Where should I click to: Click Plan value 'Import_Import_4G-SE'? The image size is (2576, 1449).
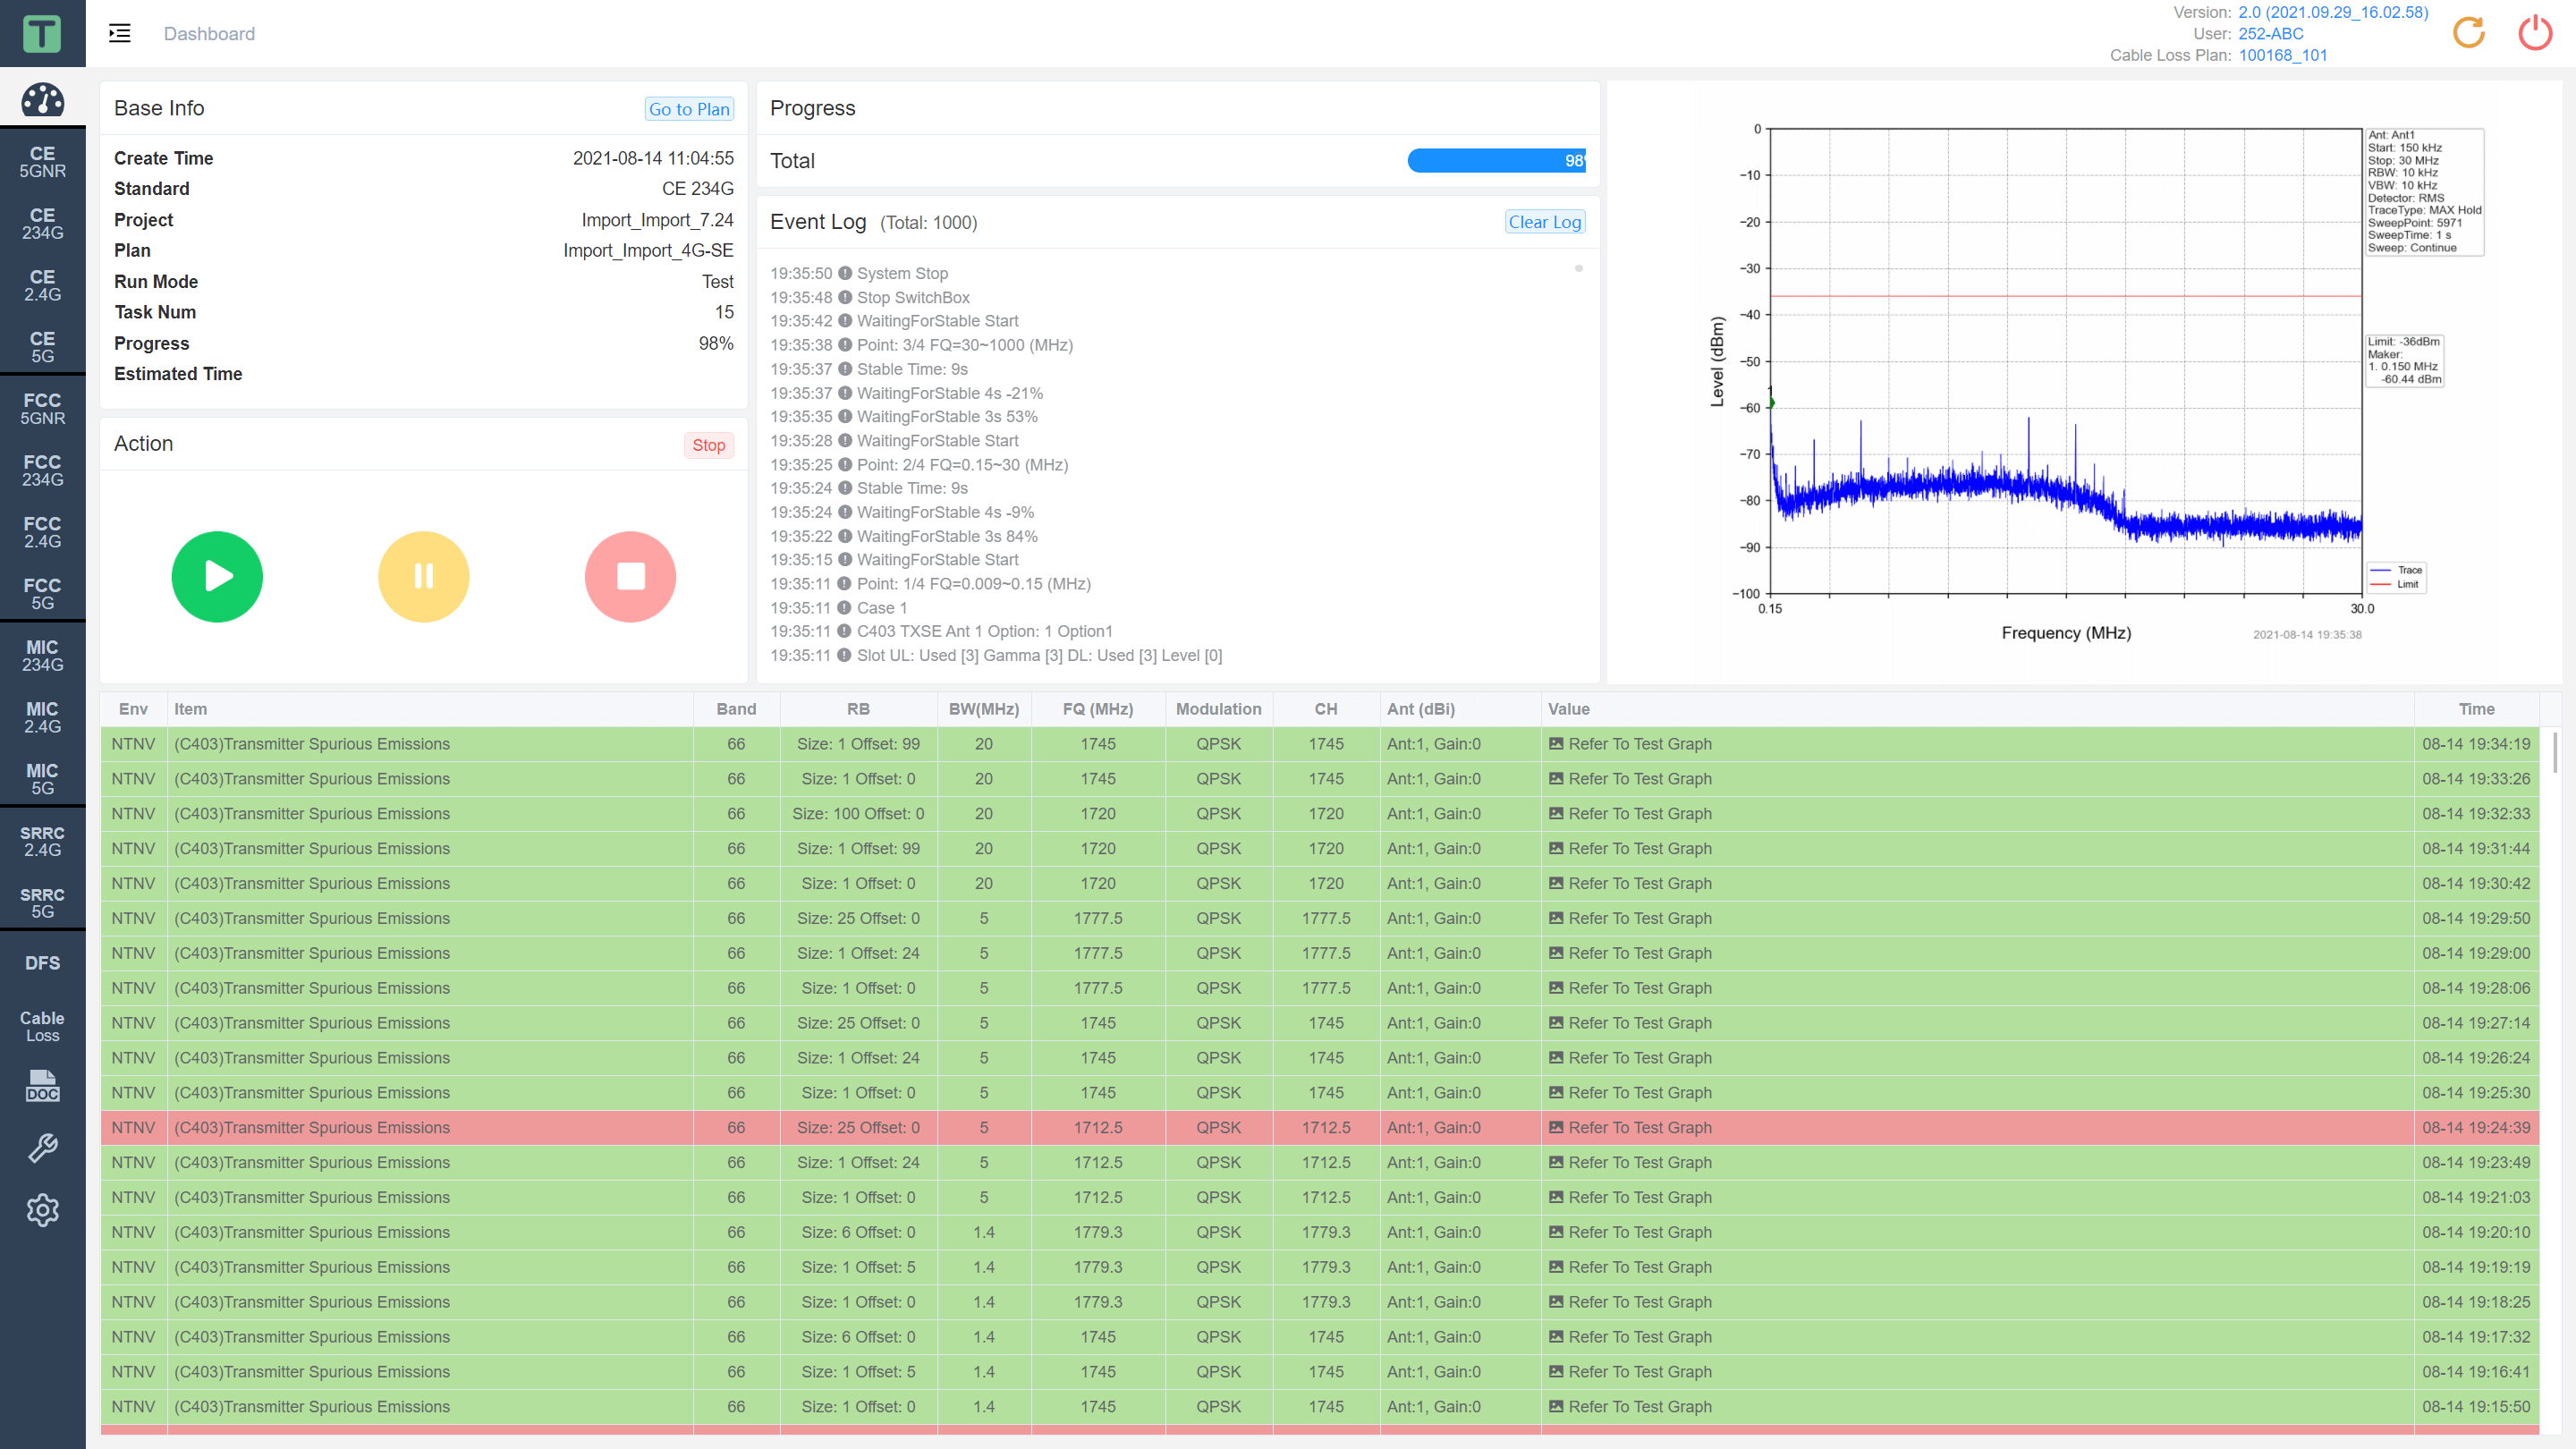click(648, 250)
